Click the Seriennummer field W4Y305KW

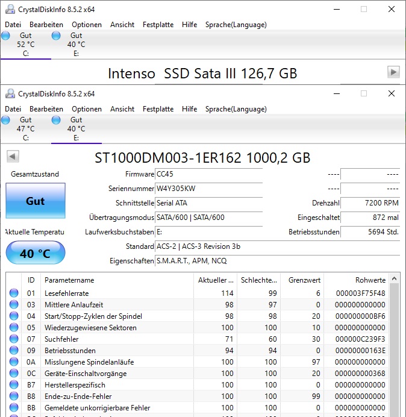[x=208, y=189]
